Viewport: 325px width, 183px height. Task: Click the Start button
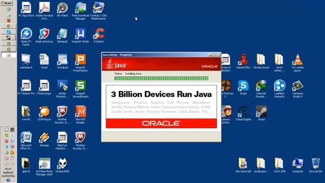tap(7, 3)
